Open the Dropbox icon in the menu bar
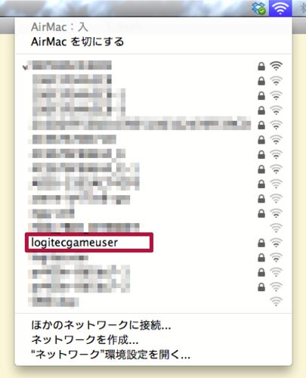306x378 pixels. [x=259, y=8]
